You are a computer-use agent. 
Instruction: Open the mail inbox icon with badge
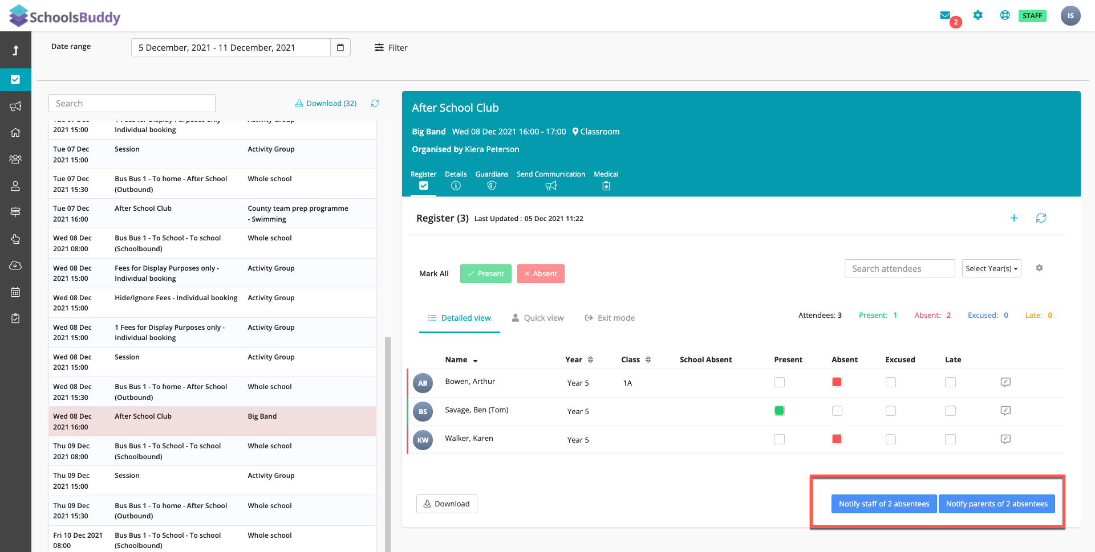946,15
